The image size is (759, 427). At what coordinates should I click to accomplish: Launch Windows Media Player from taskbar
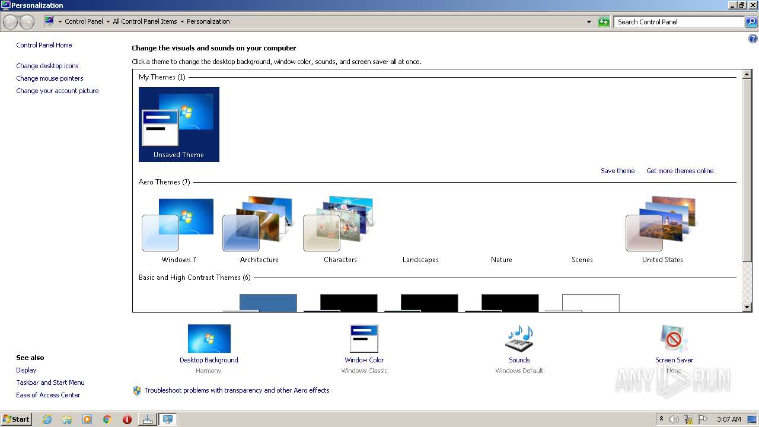87,419
